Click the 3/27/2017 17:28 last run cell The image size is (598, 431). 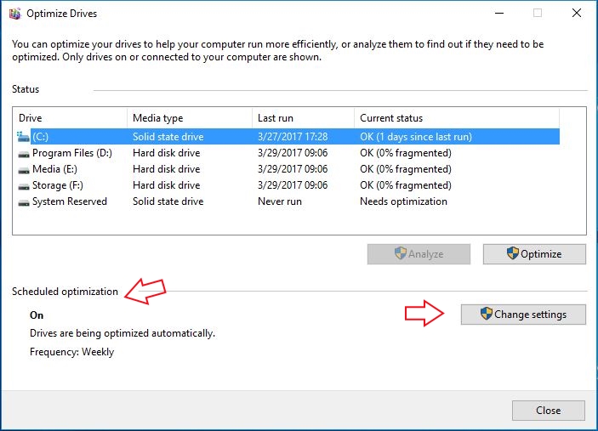point(293,137)
